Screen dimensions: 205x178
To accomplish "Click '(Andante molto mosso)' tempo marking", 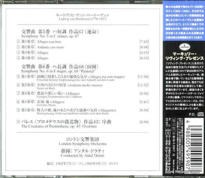I will (x=85, y=85).
